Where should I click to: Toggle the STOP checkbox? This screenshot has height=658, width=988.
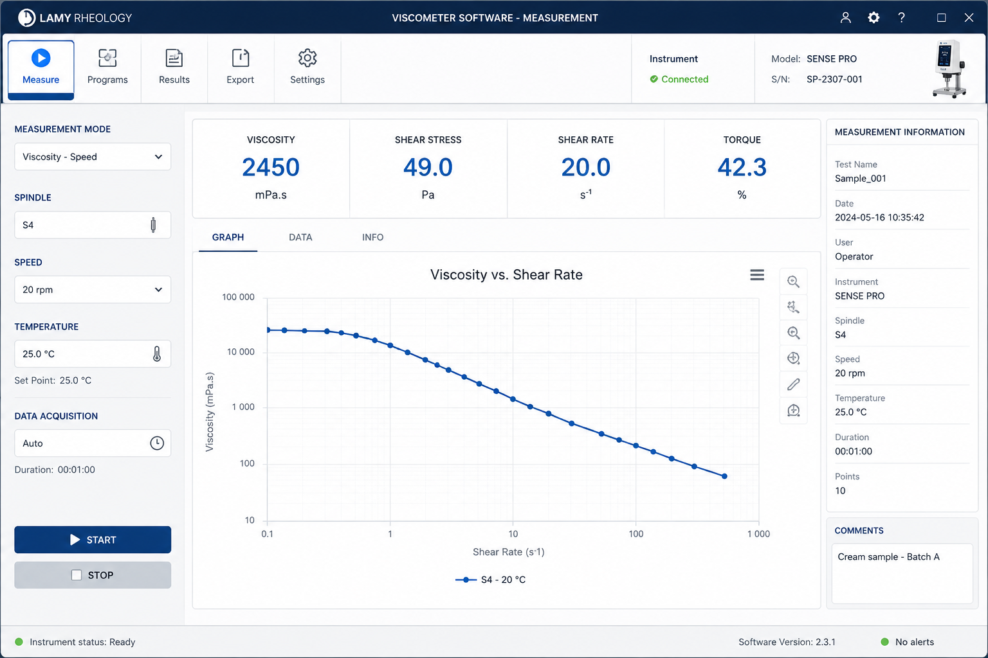(77, 575)
